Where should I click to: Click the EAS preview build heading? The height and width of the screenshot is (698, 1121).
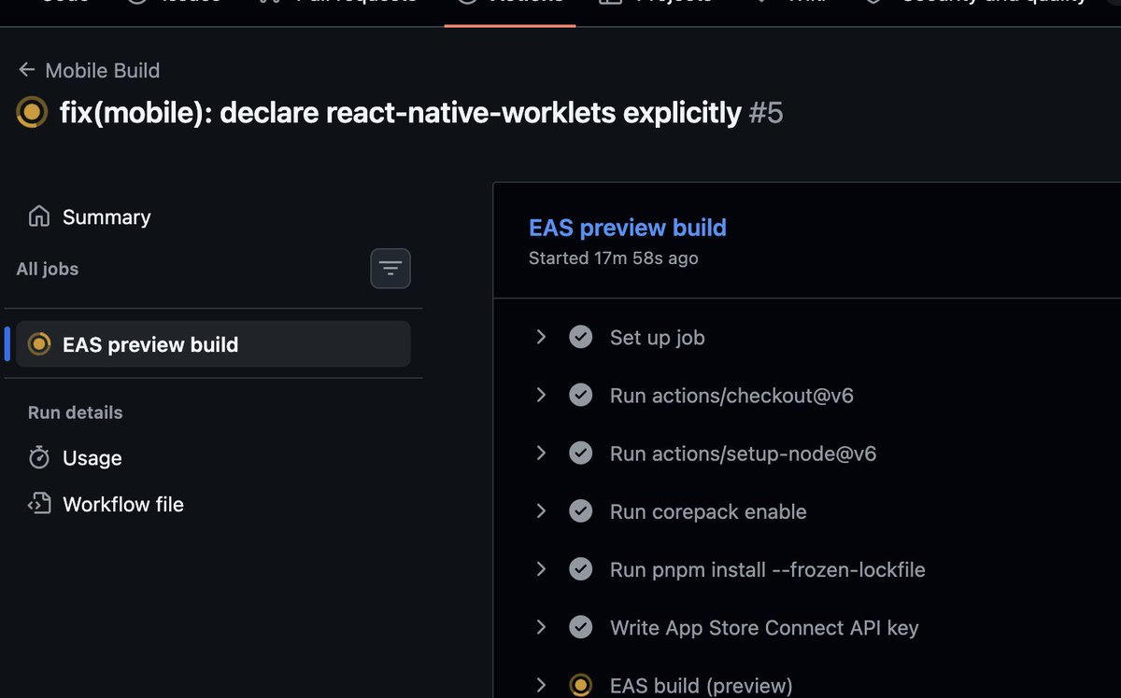coord(628,228)
